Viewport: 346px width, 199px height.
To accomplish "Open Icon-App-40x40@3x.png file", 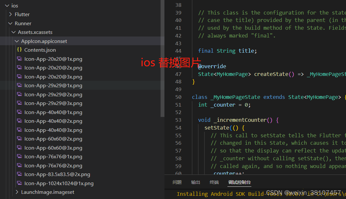I will coord(53,130).
